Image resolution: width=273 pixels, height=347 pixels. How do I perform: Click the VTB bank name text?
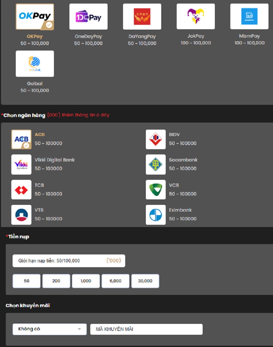(39, 210)
